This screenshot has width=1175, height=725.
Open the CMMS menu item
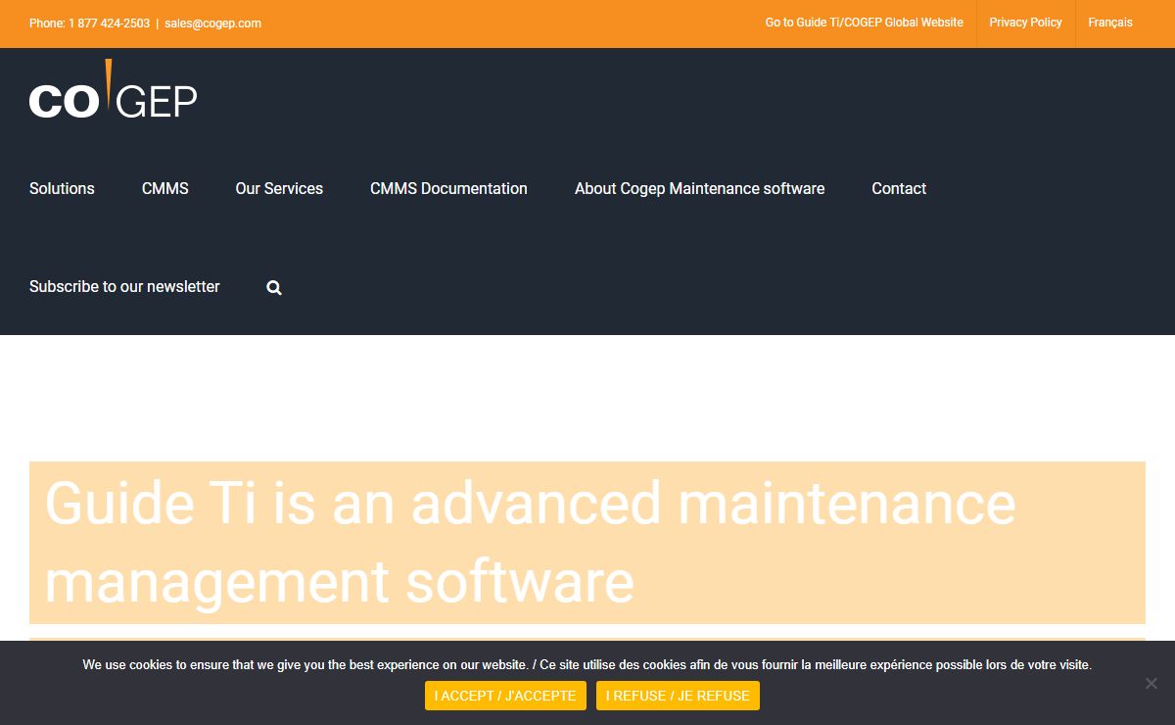tap(165, 188)
